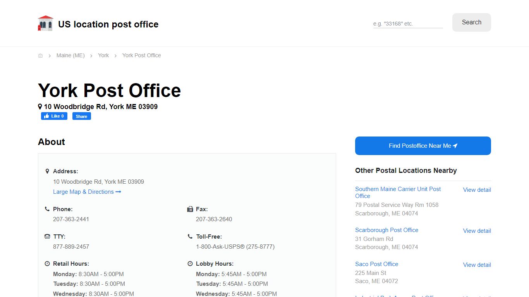Click the Search button
The height and width of the screenshot is (297, 529).
(x=471, y=22)
